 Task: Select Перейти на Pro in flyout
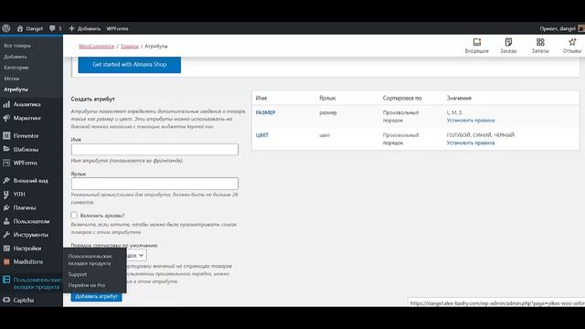87,285
